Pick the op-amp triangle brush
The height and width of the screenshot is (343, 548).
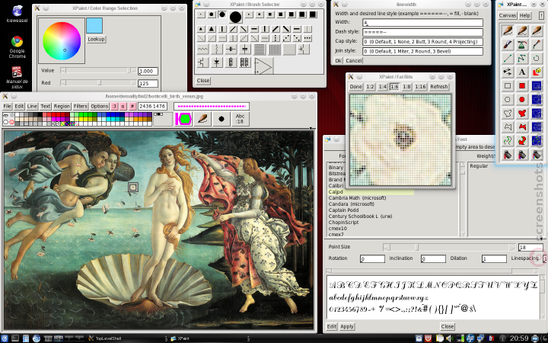click(263, 66)
